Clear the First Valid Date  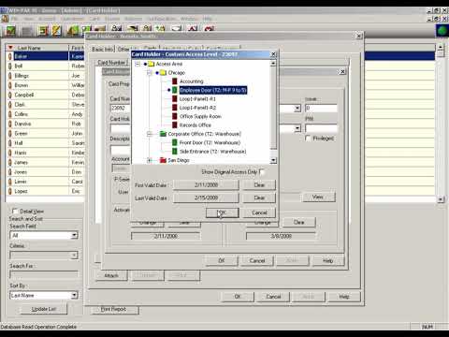259,185
